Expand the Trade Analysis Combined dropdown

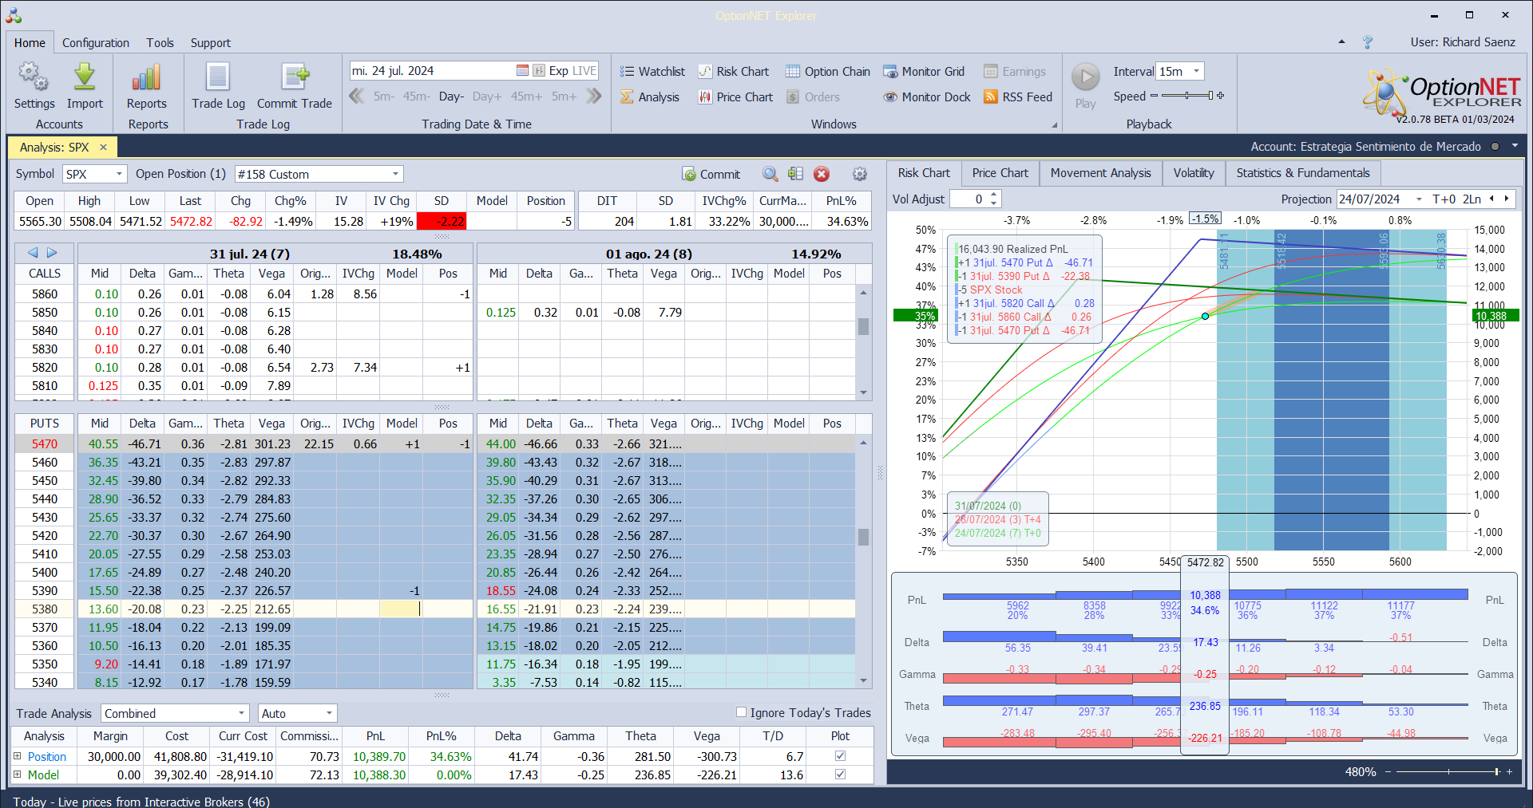[x=241, y=714]
